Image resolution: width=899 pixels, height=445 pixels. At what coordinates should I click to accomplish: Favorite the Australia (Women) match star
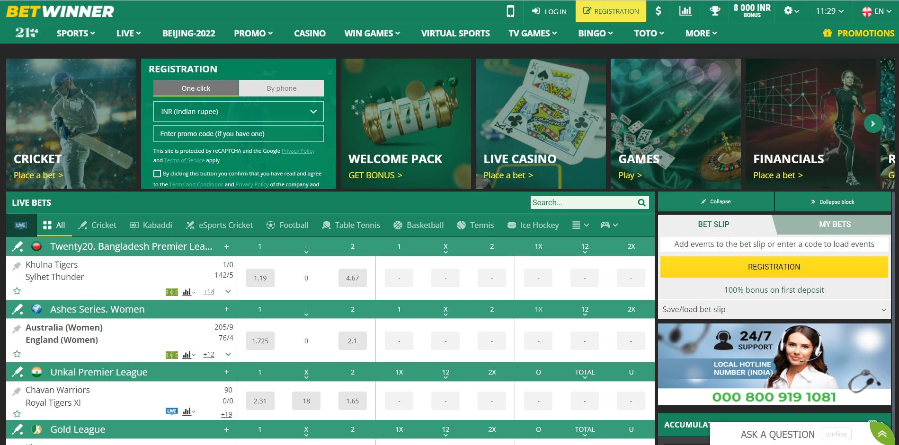17,354
